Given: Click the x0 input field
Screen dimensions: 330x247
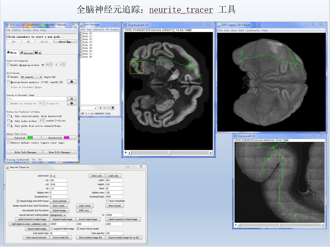Looking at the screenshot, I should point(58,180).
